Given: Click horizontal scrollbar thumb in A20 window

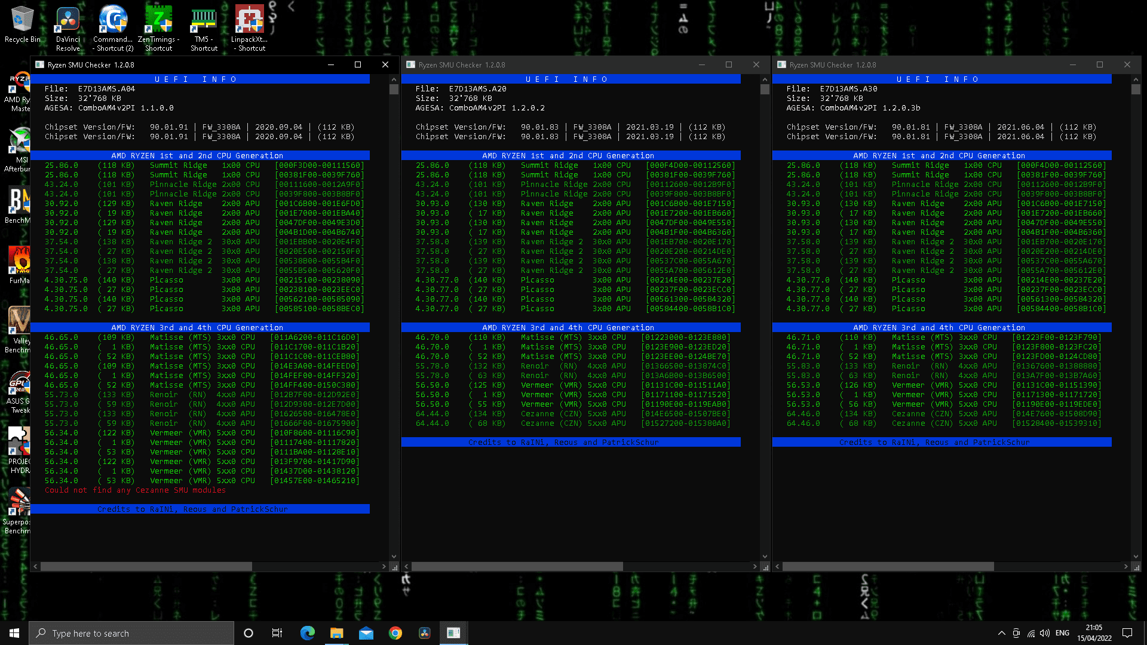Looking at the screenshot, I should (517, 567).
